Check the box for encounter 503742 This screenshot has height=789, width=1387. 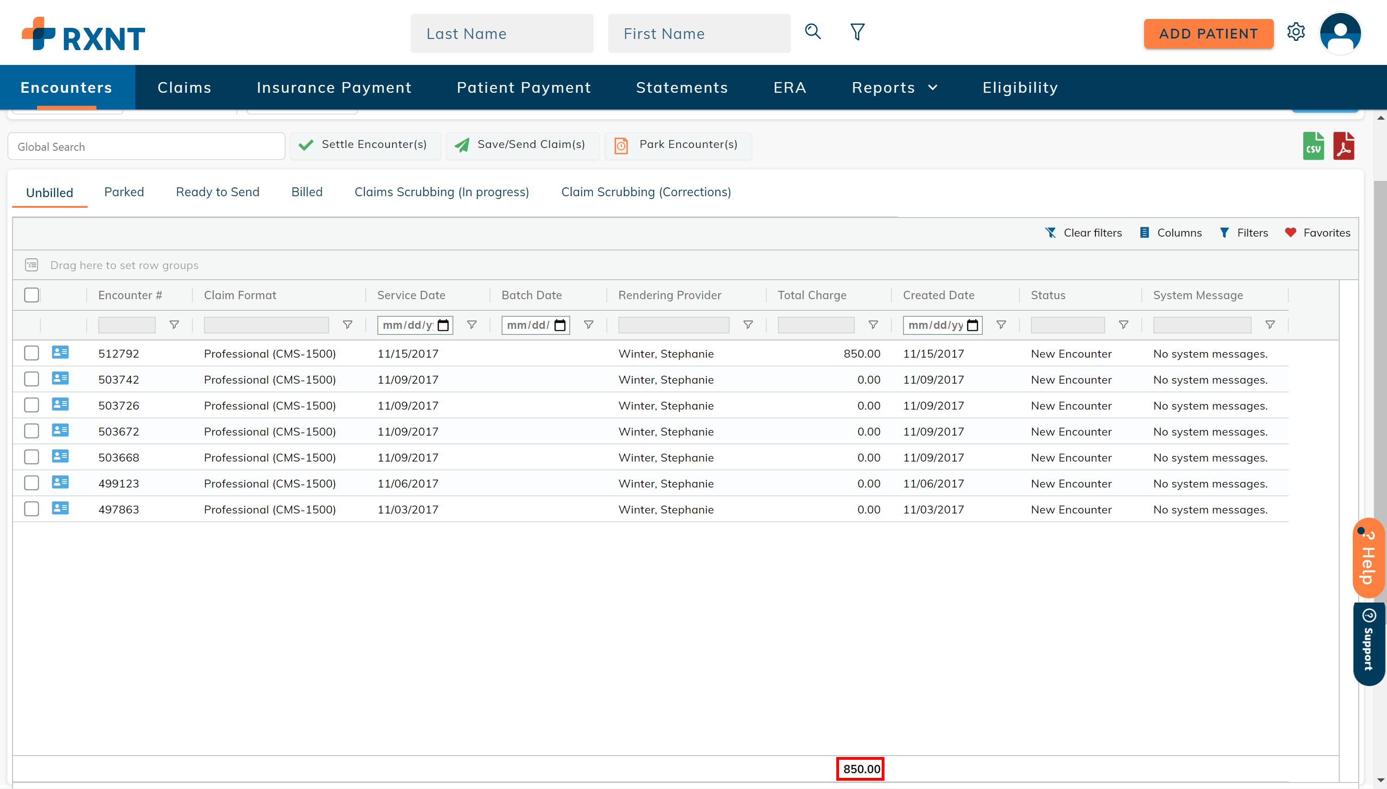click(x=32, y=379)
